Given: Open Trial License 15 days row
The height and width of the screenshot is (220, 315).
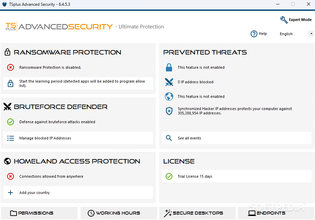Looking at the screenshot, I should 237,176.
